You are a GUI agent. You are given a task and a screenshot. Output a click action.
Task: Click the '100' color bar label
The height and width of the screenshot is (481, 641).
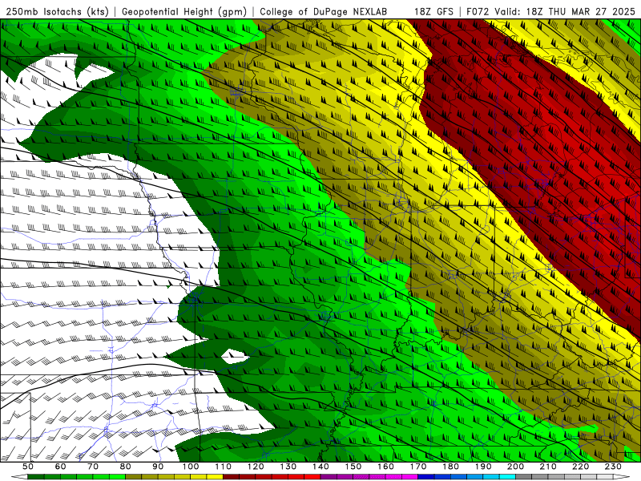click(x=191, y=467)
